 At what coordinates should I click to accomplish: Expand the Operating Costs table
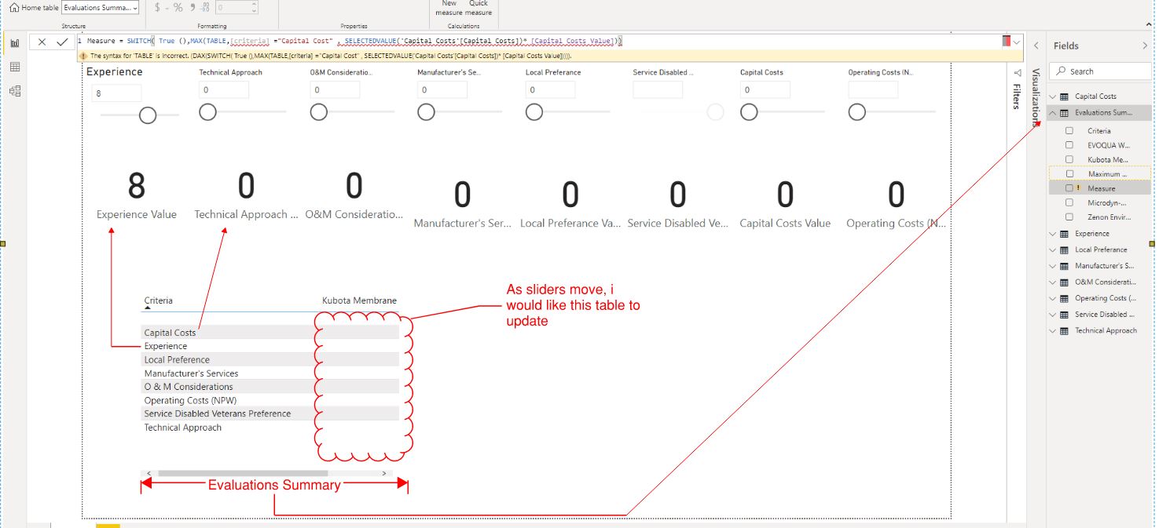click(x=1053, y=298)
